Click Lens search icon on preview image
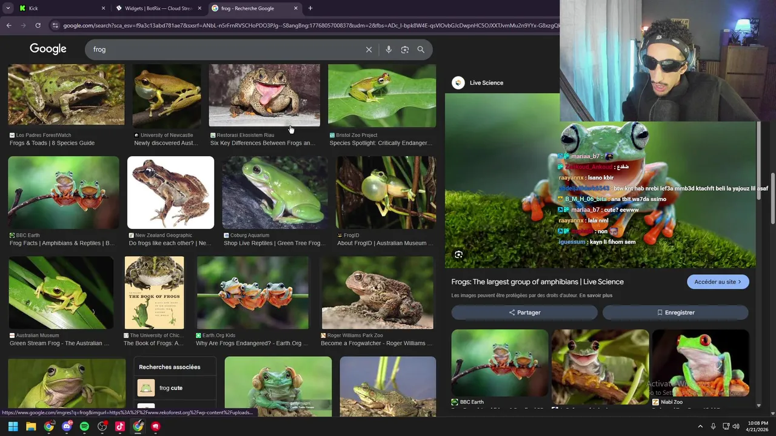The width and height of the screenshot is (776, 436). pos(459,255)
